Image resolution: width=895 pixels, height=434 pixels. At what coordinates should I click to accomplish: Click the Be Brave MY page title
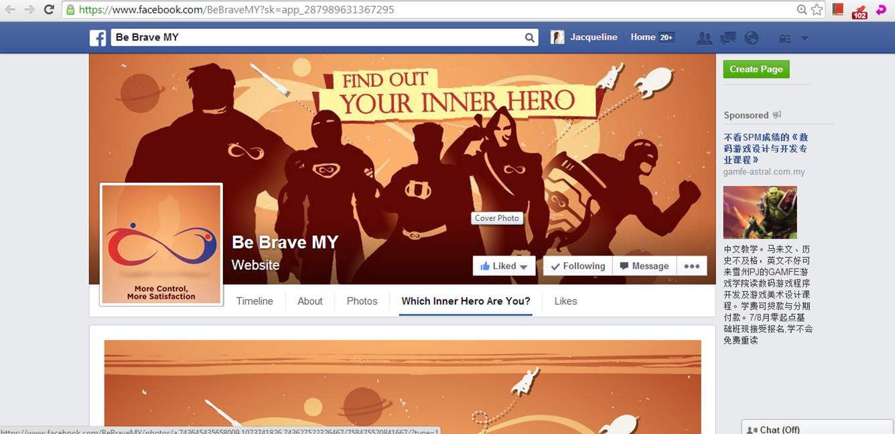pyautogui.click(x=285, y=242)
